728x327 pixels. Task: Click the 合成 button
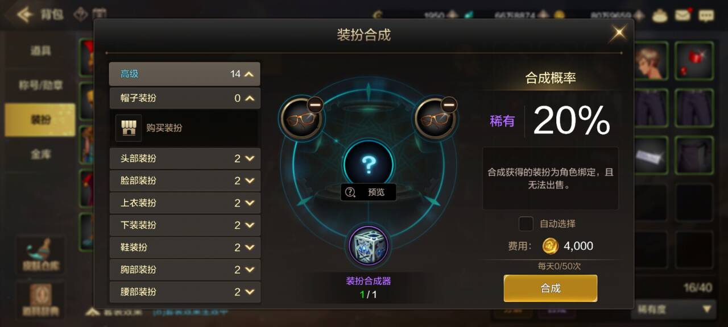point(551,288)
